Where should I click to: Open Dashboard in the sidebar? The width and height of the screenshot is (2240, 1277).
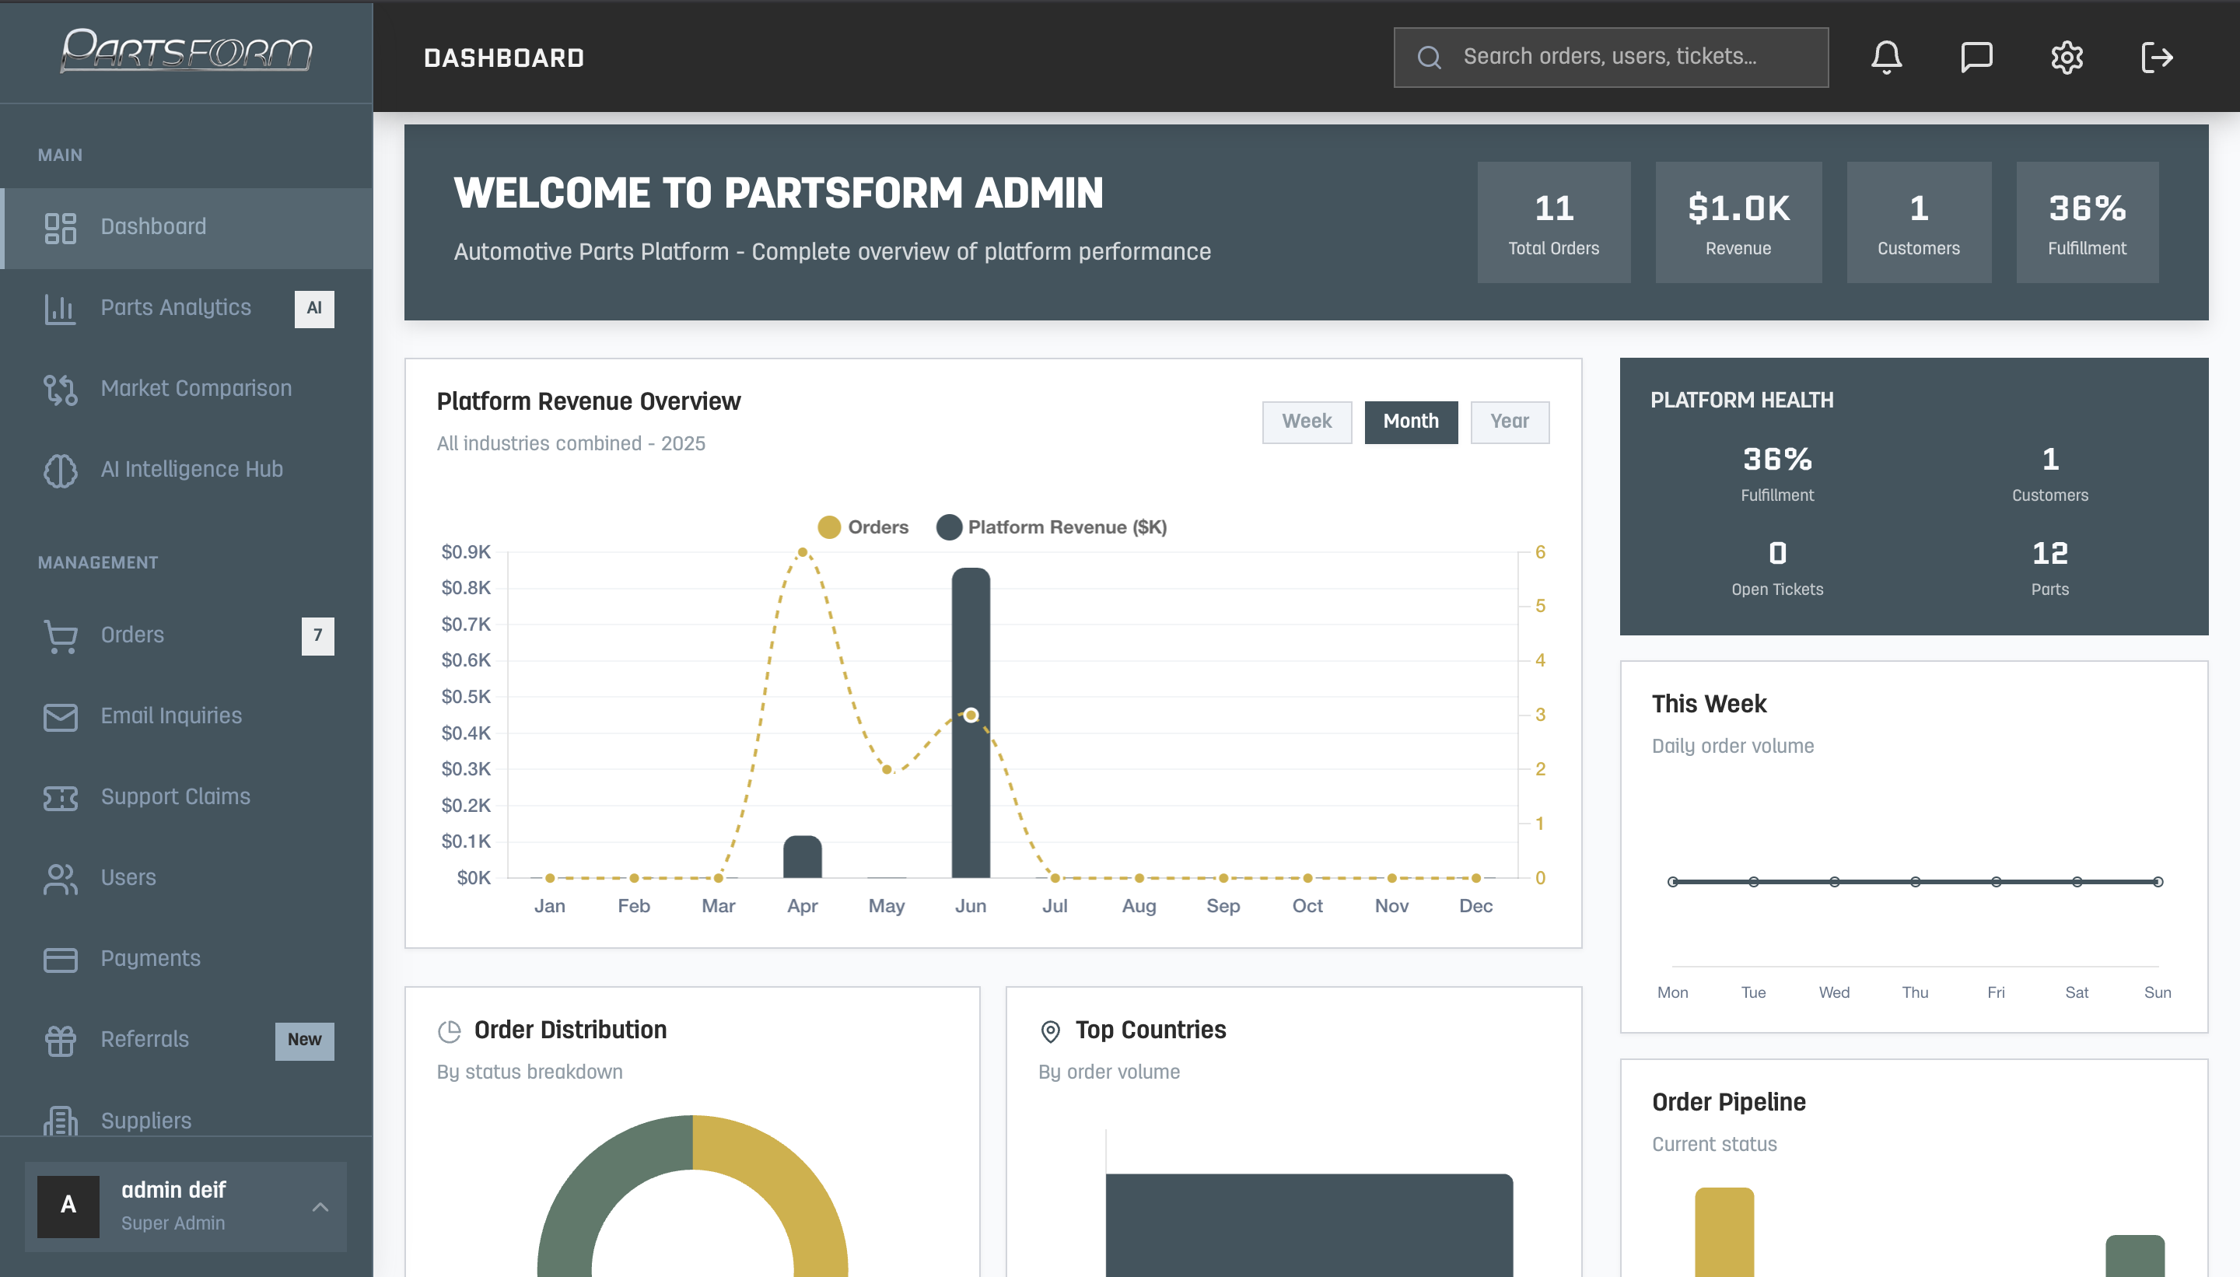[186, 228]
